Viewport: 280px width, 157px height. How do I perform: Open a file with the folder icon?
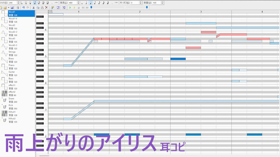(x=5, y=8)
